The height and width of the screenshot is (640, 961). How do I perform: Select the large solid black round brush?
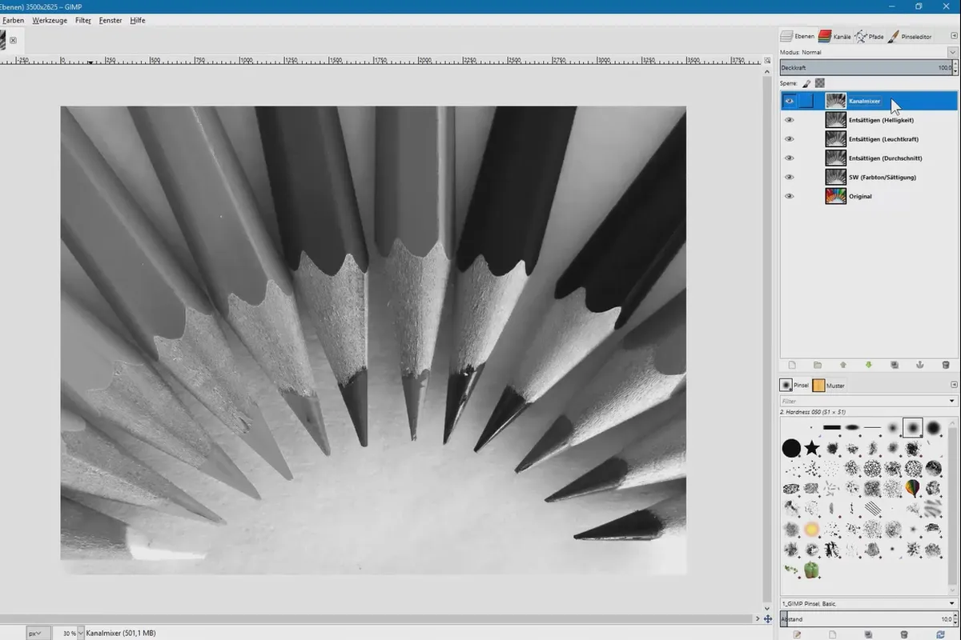[791, 448]
